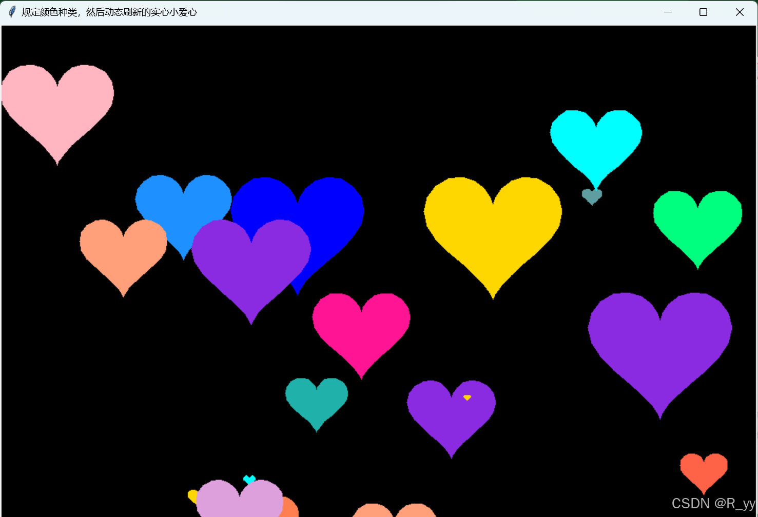This screenshot has height=517, width=758.
Task: Click the window title text "规定颜色种类"
Action: click(49, 12)
